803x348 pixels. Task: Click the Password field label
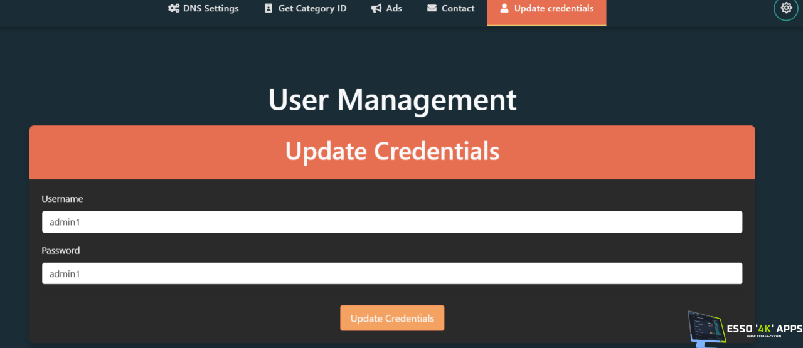pyautogui.click(x=61, y=250)
